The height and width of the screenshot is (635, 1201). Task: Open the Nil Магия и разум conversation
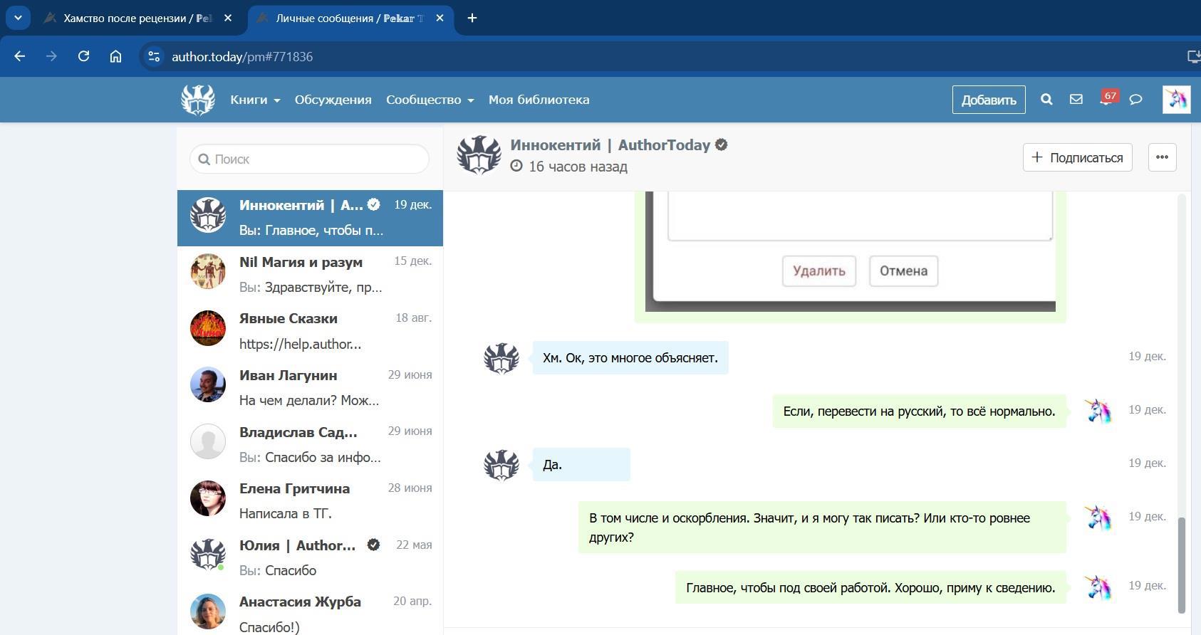pos(310,275)
